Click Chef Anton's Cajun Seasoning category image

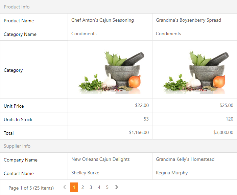pos(110,72)
